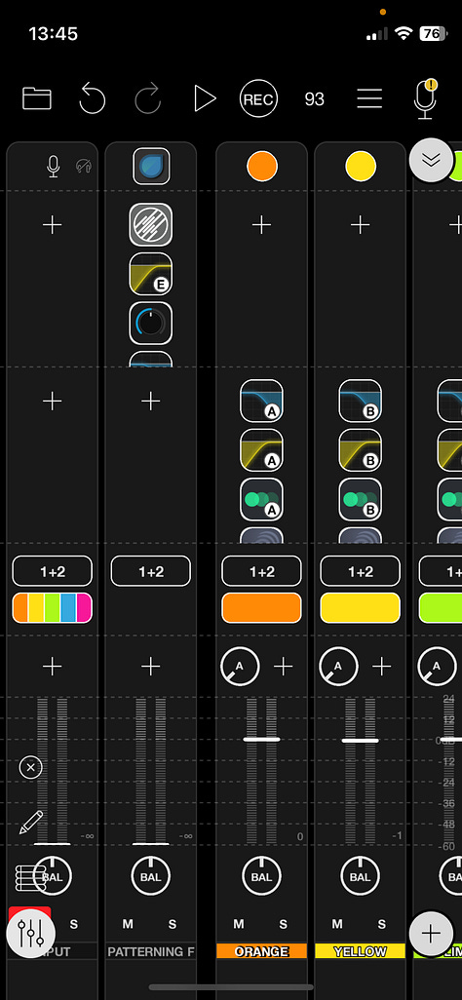Viewport: 462px width, 1000px height.
Task: Add send in Input channel middle slot
Action: pyautogui.click(x=53, y=402)
